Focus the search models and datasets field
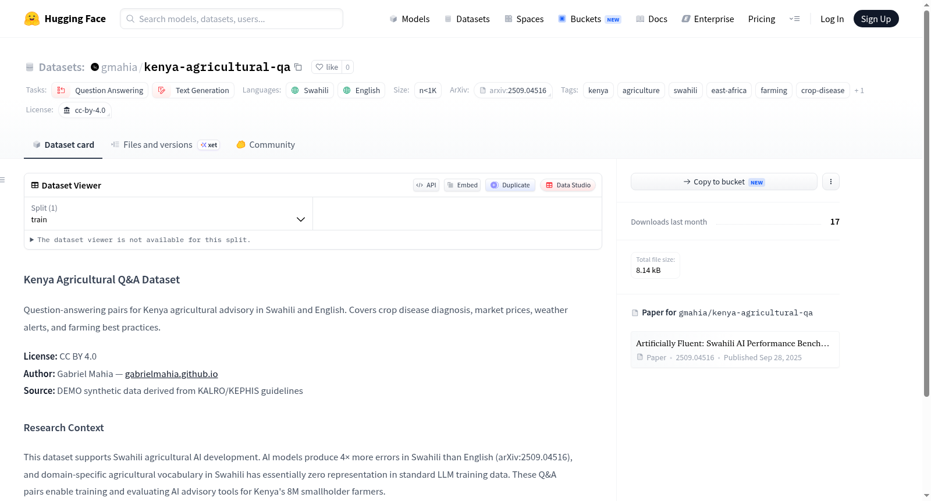Screen dimensions: 931x501 point(232,19)
